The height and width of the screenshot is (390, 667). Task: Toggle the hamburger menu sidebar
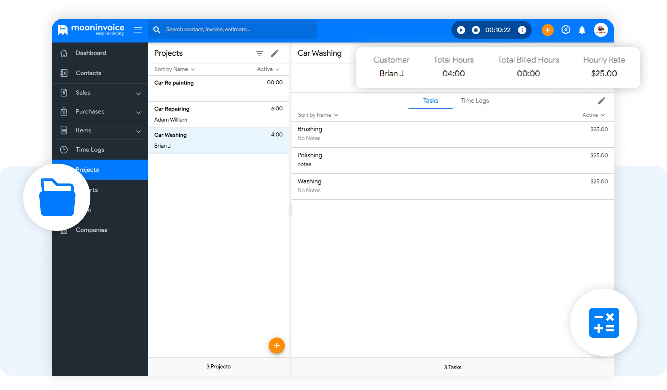(x=138, y=30)
